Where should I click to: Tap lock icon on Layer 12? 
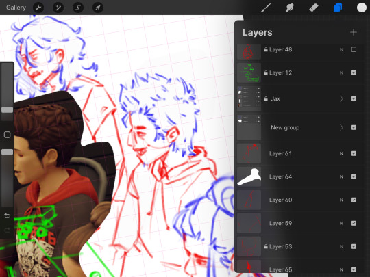click(x=266, y=72)
